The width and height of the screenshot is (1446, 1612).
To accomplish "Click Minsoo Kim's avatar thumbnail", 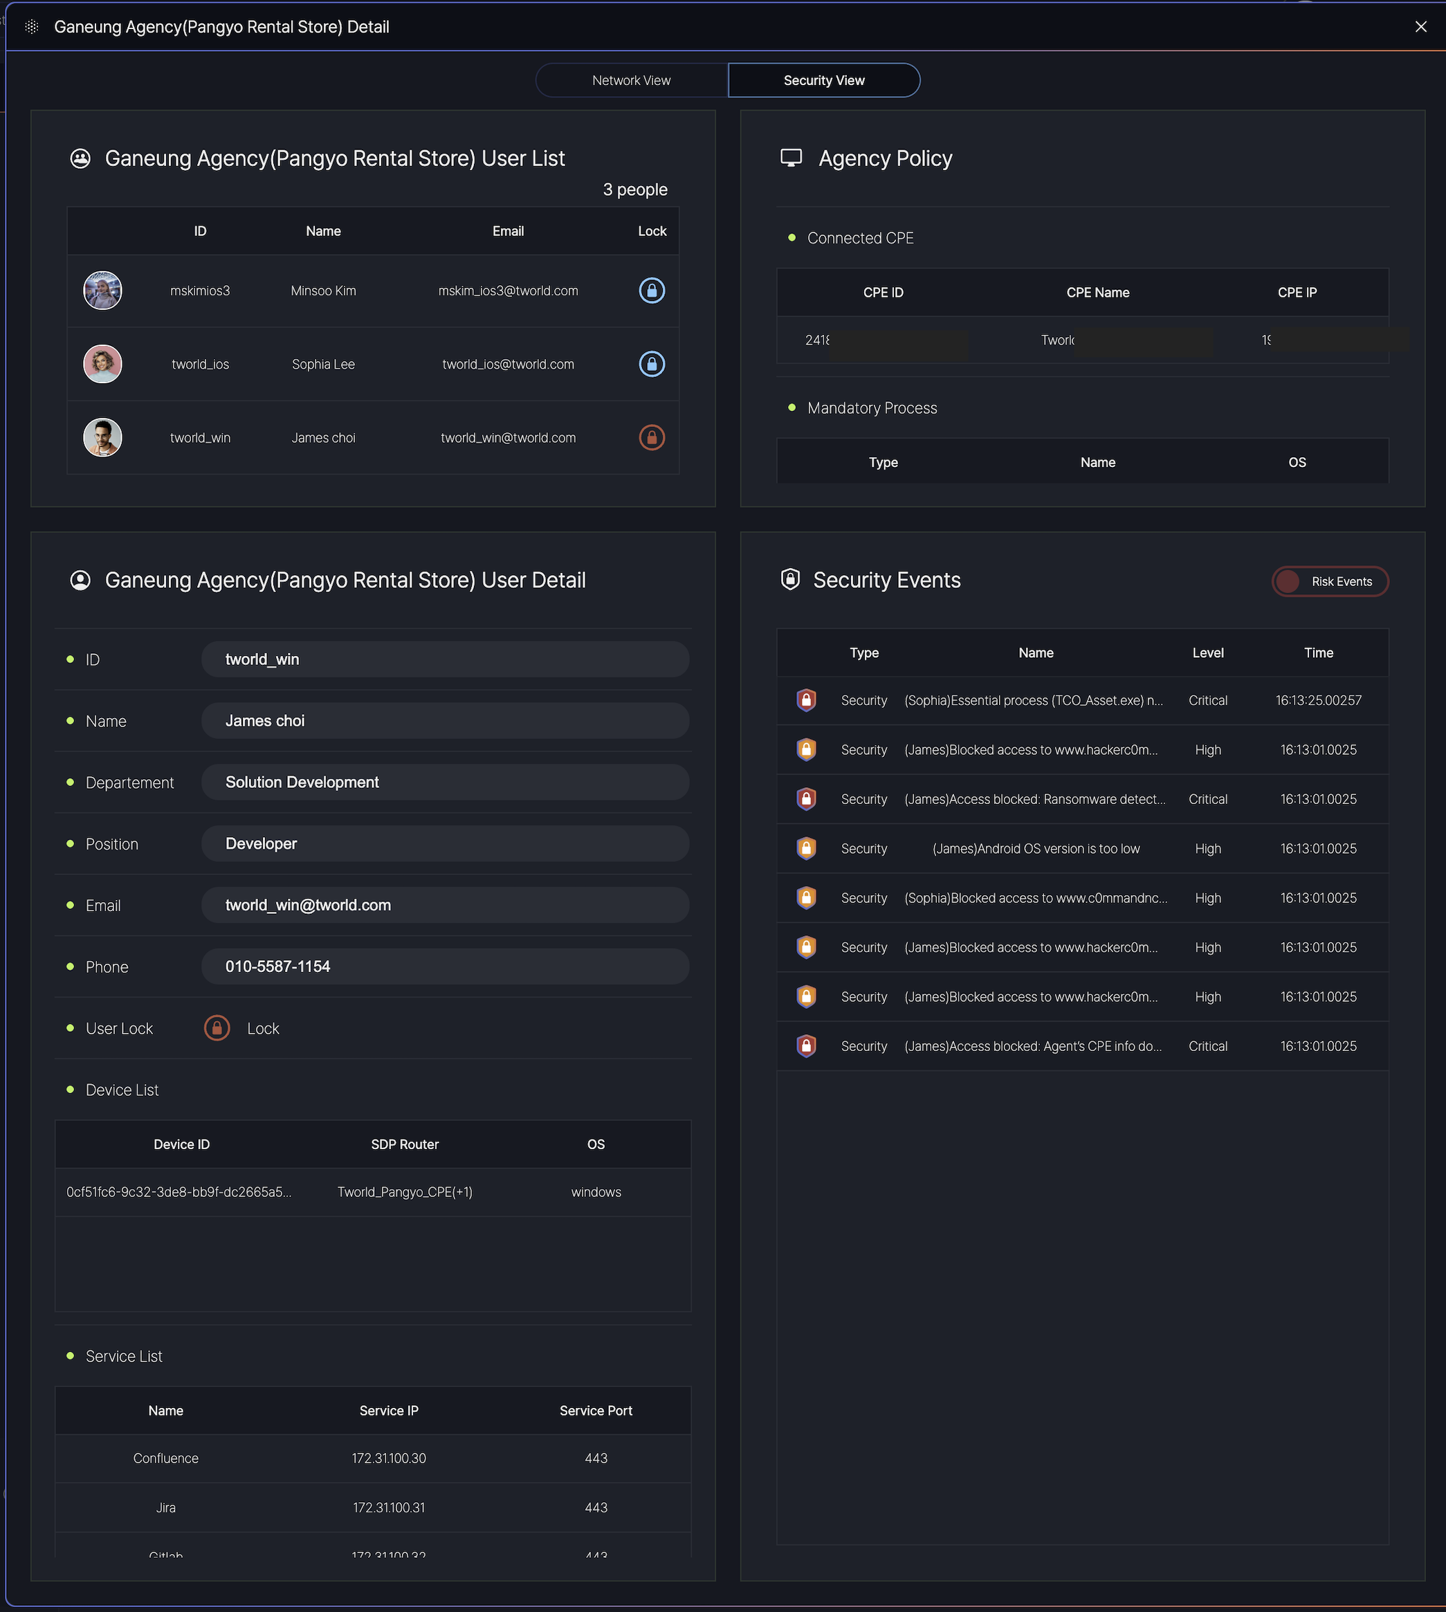I will click(102, 291).
